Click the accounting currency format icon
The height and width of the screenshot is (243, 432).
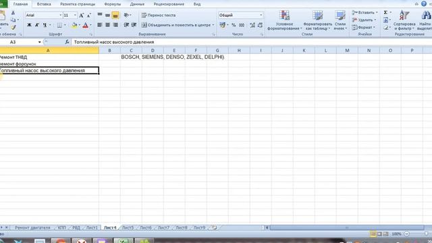pos(222,26)
